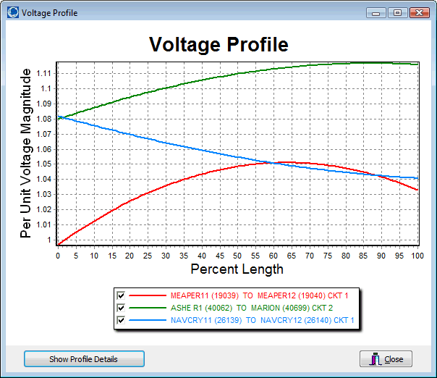This screenshot has height=378, width=437.
Task: Click the red line sample in the legend
Action: [x=148, y=295]
